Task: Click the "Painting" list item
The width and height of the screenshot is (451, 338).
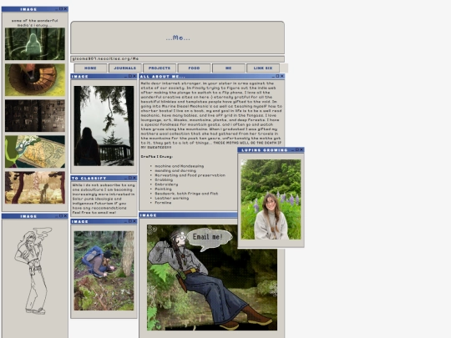Action: (163, 189)
